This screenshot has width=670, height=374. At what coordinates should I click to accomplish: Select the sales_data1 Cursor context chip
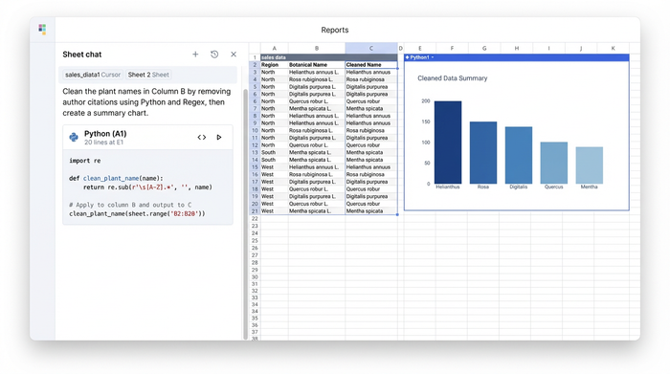pyautogui.click(x=93, y=75)
